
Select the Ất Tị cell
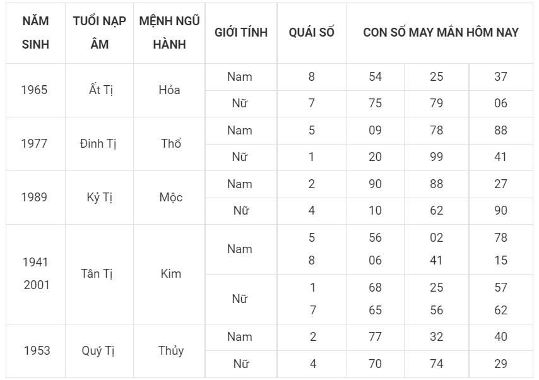pos(99,90)
